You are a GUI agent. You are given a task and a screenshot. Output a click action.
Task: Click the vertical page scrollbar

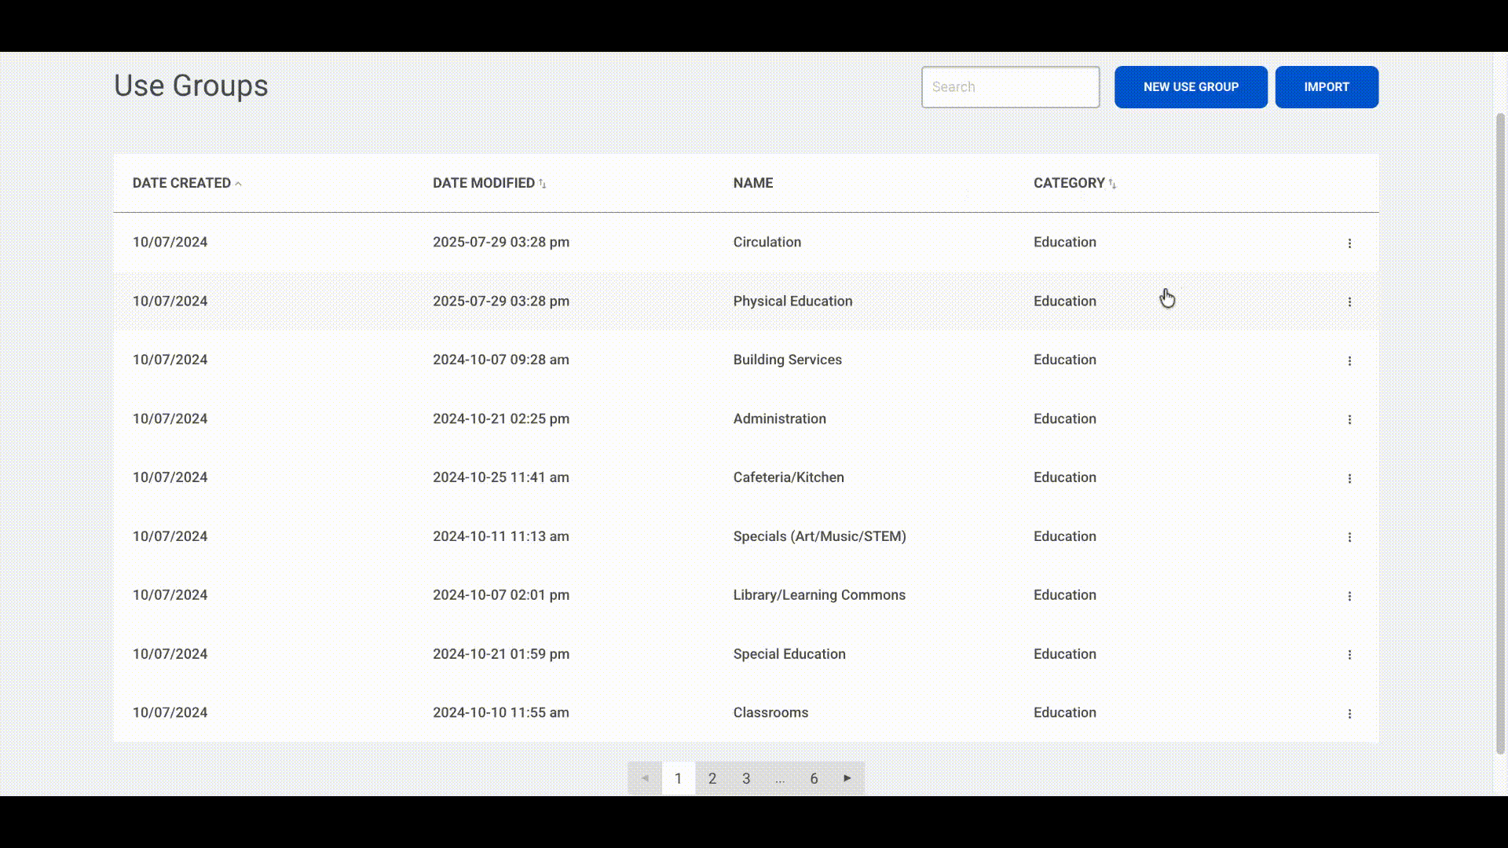pos(1500,433)
